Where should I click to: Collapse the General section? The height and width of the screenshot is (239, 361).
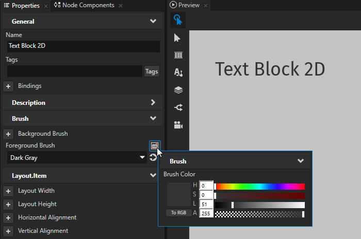click(153, 22)
